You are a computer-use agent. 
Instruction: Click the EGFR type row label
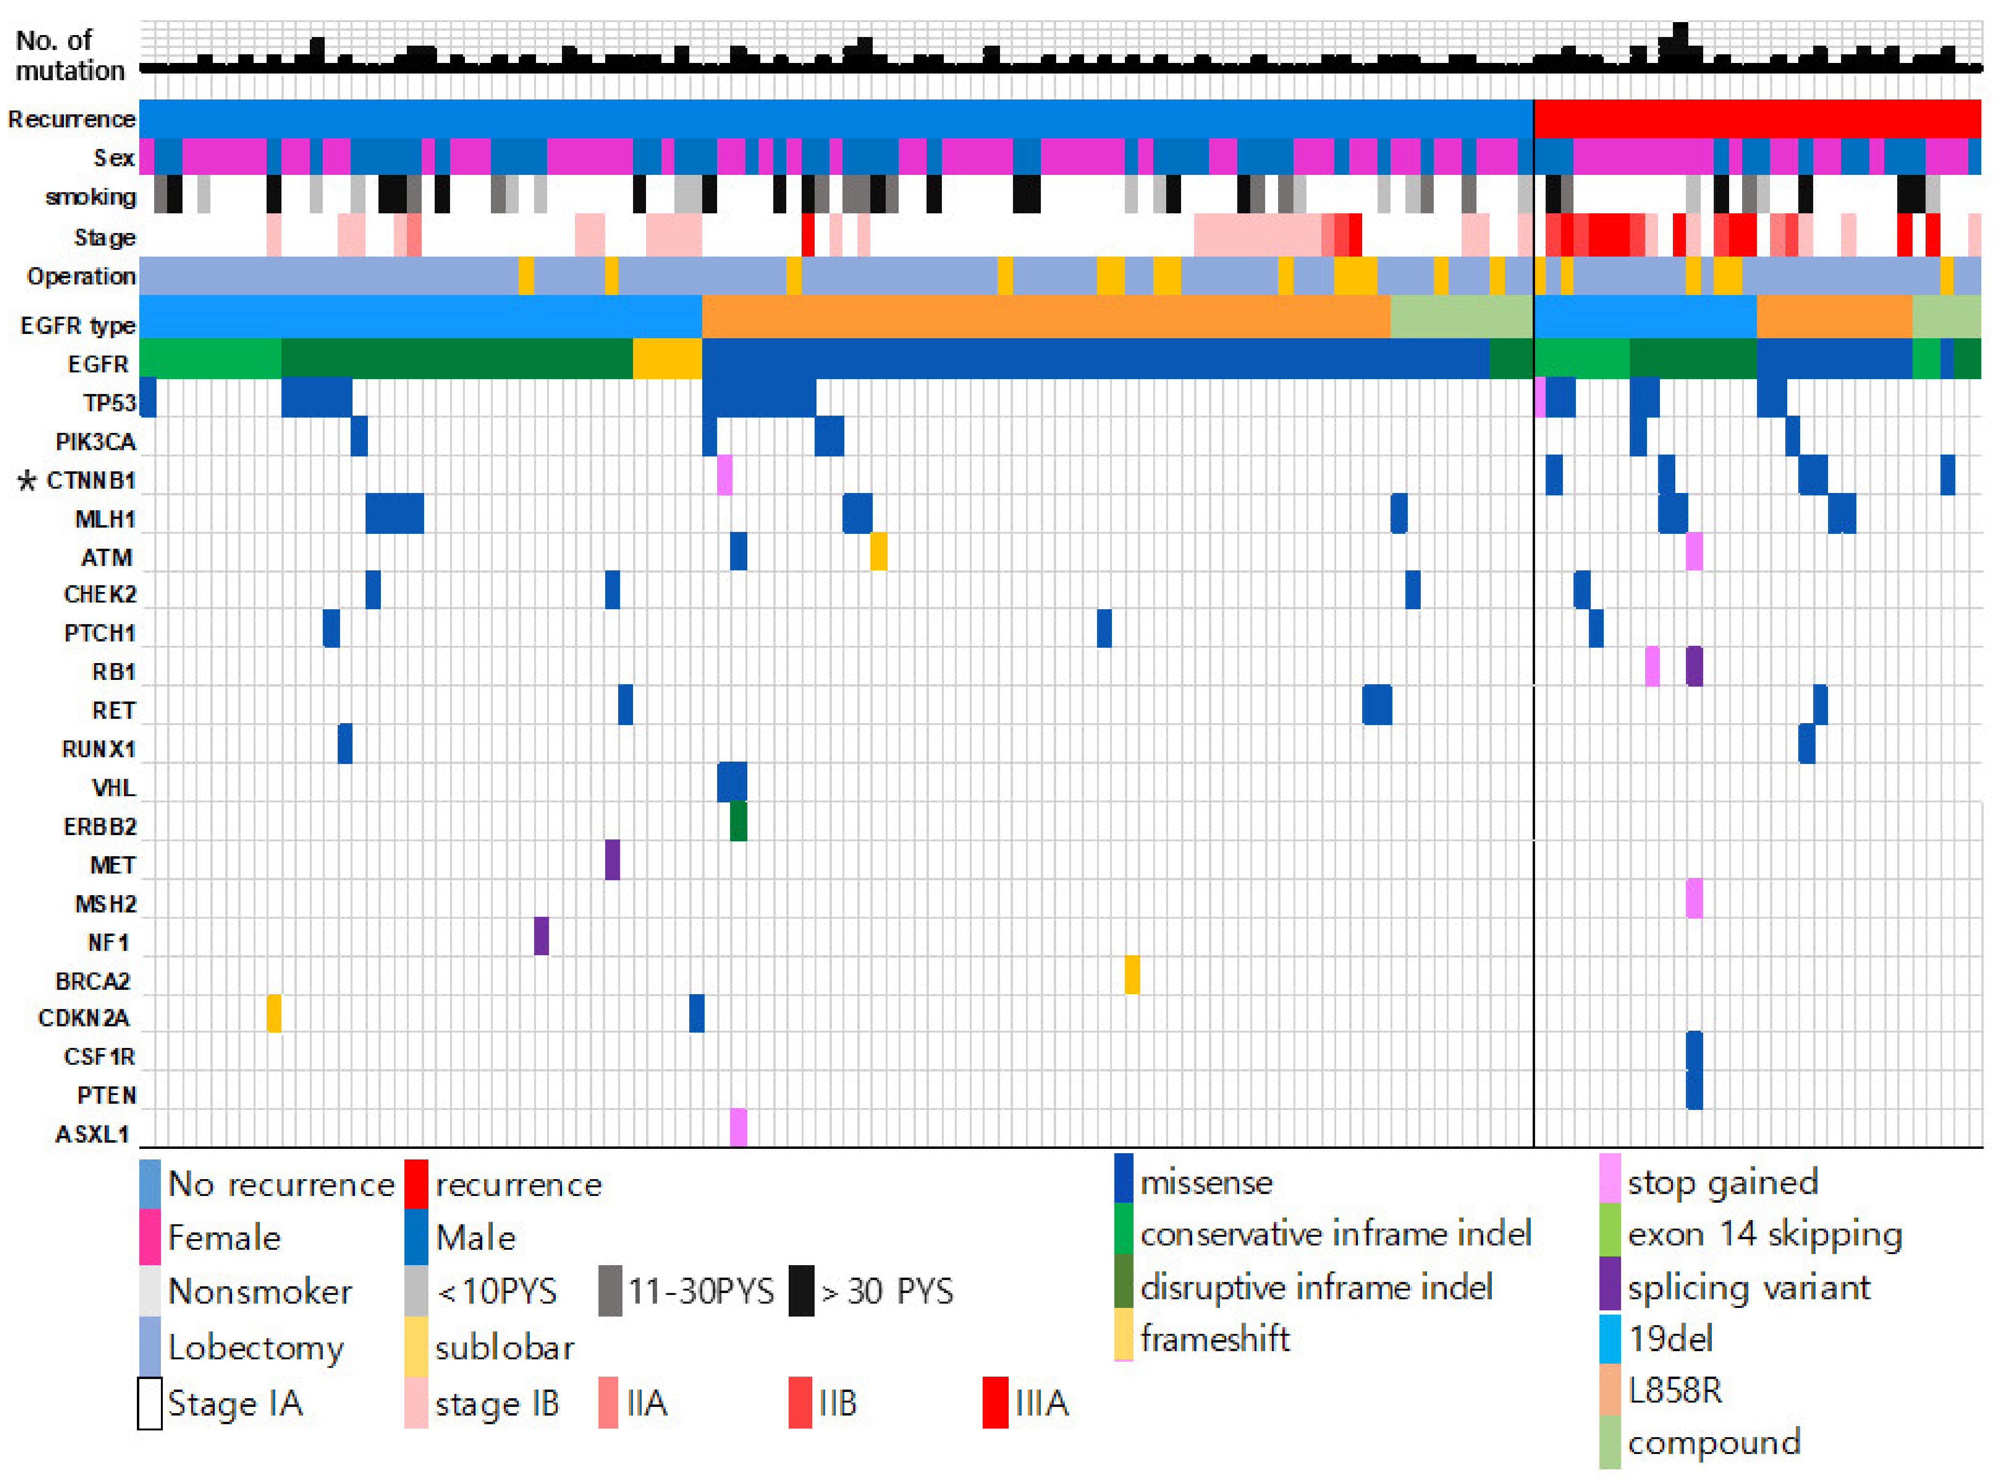(78, 325)
